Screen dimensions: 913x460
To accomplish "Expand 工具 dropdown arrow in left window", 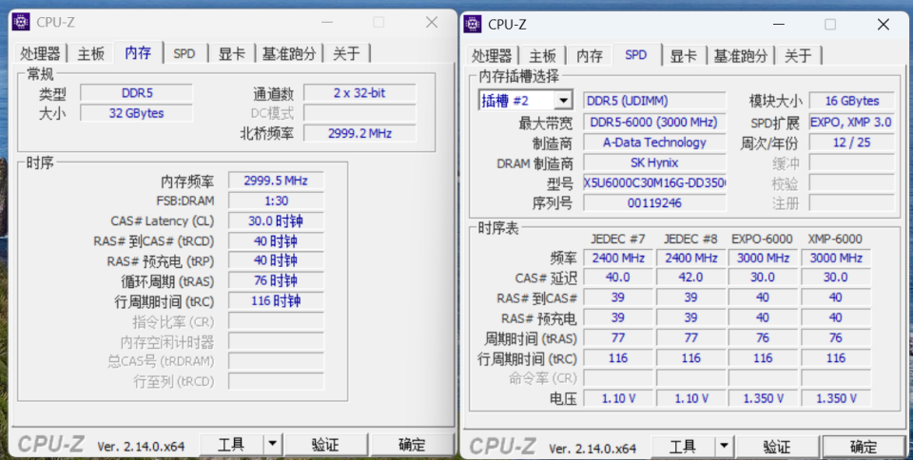I will (273, 445).
